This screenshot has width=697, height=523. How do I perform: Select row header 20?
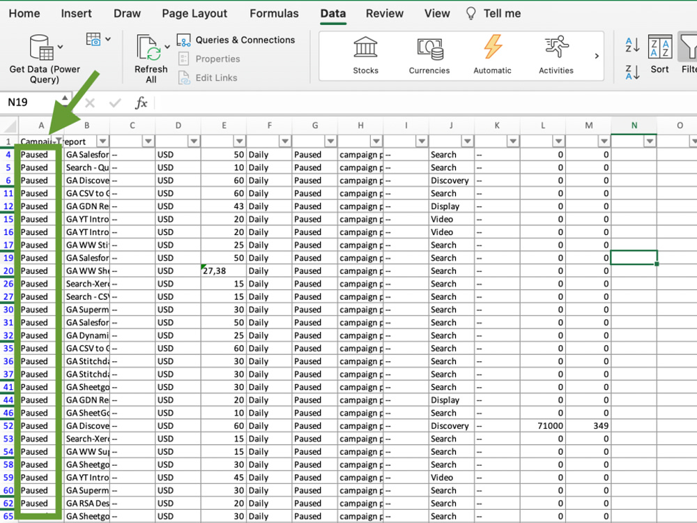click(8, 271)
